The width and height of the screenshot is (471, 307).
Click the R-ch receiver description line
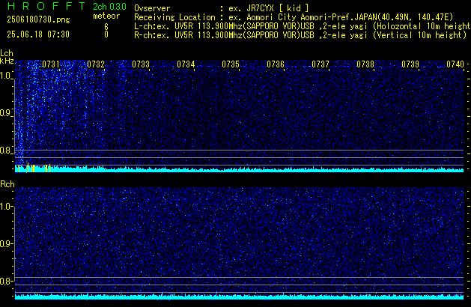pos(300,35)
